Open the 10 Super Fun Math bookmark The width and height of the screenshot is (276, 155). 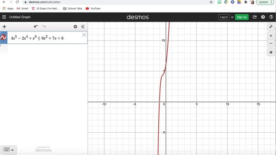(45, 9)
